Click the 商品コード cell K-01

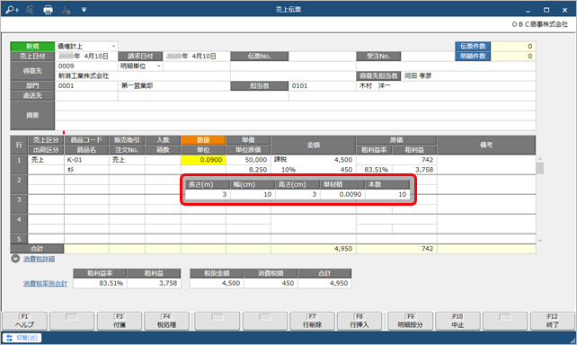(x=86, y=160)
